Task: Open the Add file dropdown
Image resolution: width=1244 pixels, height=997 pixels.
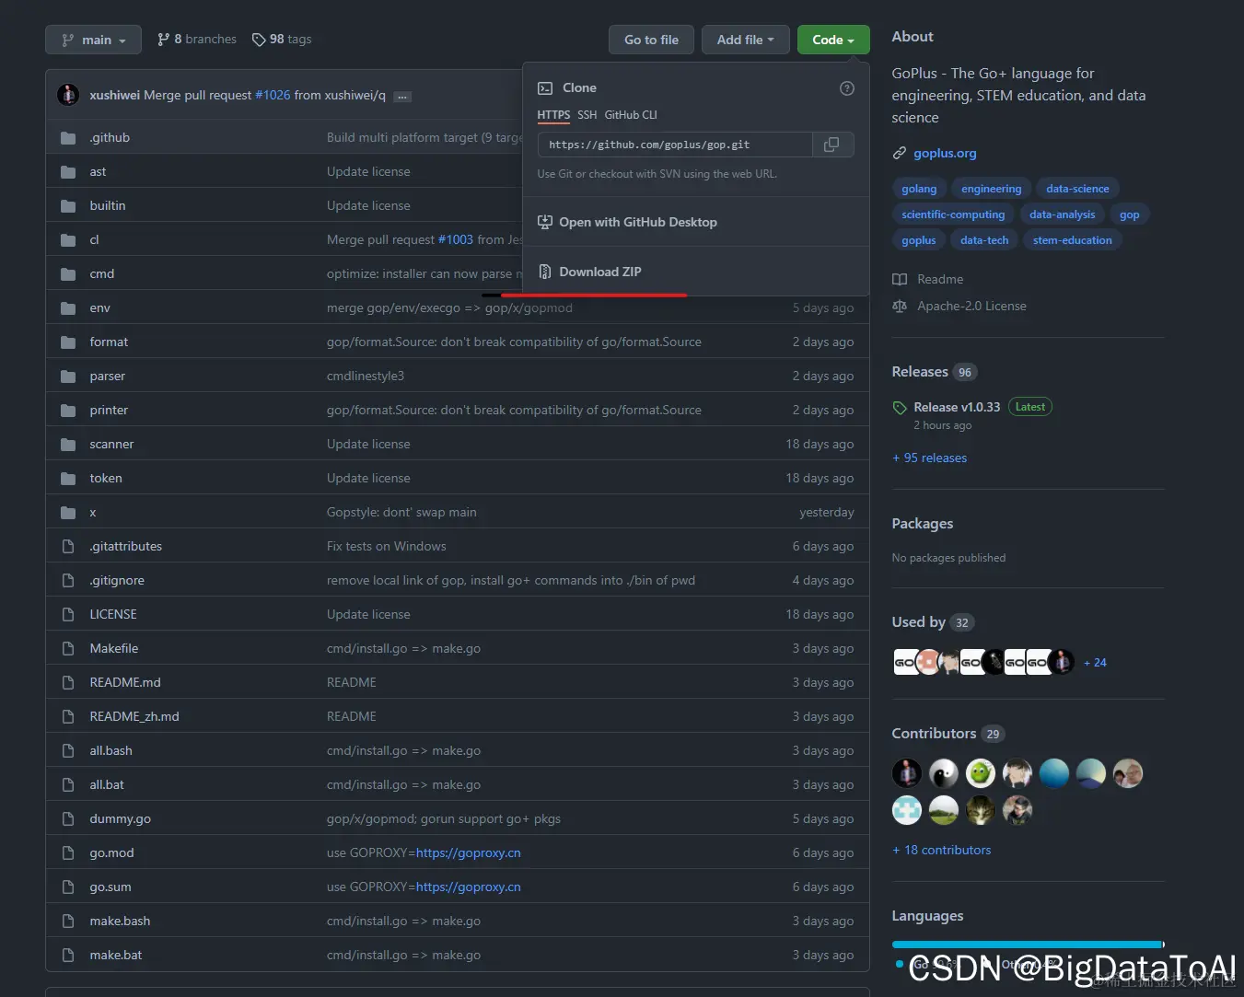Action: tap(746, 40)
